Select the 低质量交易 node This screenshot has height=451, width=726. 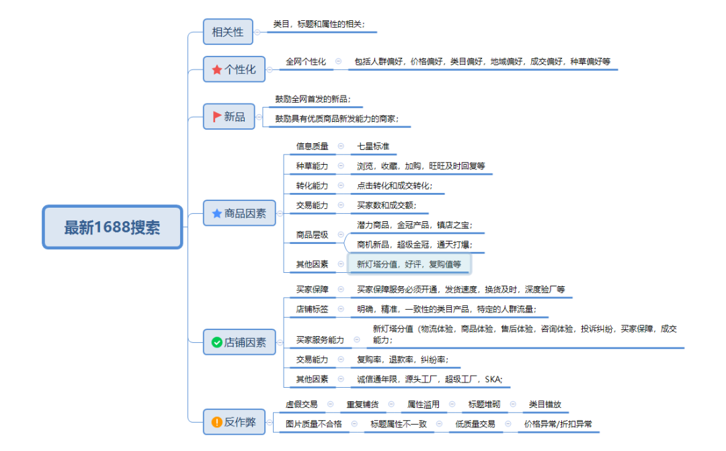click(x=475, y=424)
